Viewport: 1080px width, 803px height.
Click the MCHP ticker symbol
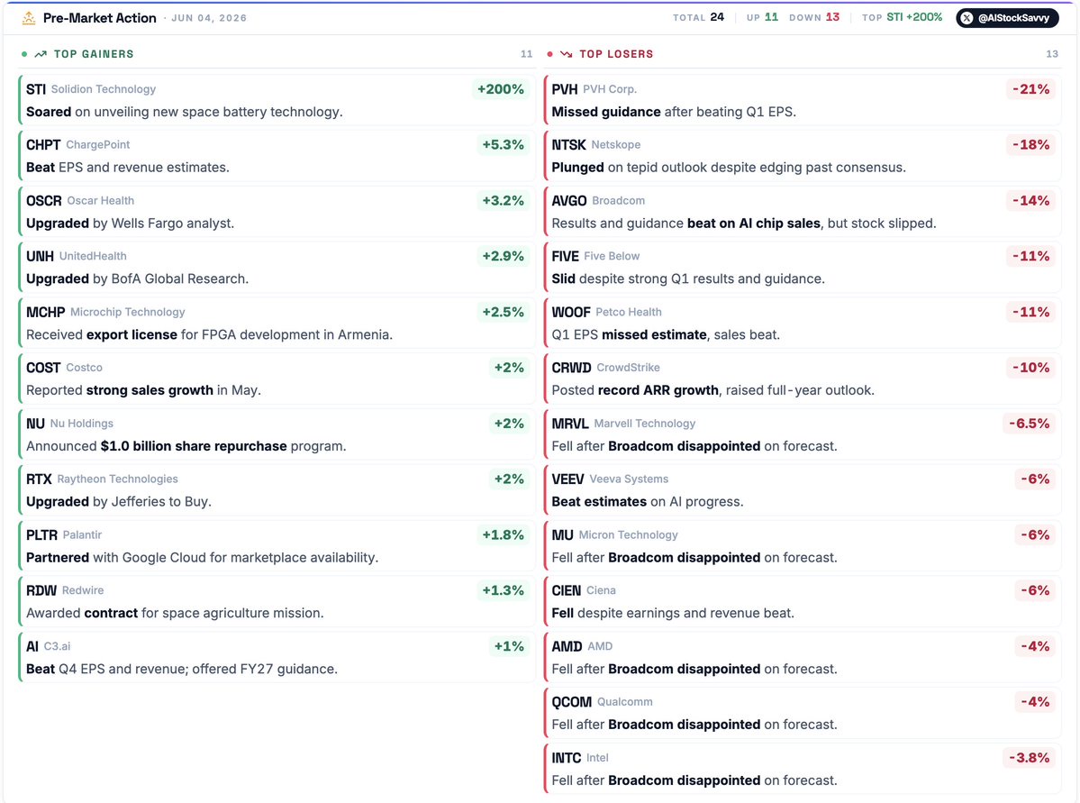(45, 312)
